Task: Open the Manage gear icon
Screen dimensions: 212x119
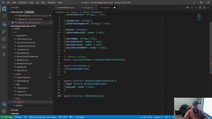Action: pyautogui.click(x=4, y=111)
